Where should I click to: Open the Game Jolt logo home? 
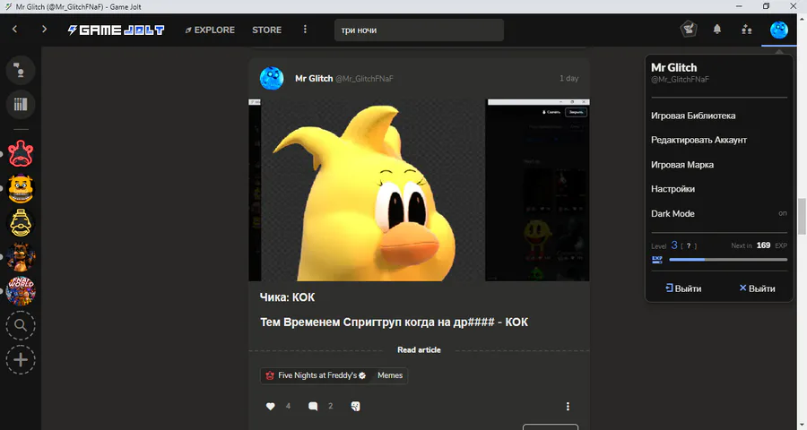(116, 30)
